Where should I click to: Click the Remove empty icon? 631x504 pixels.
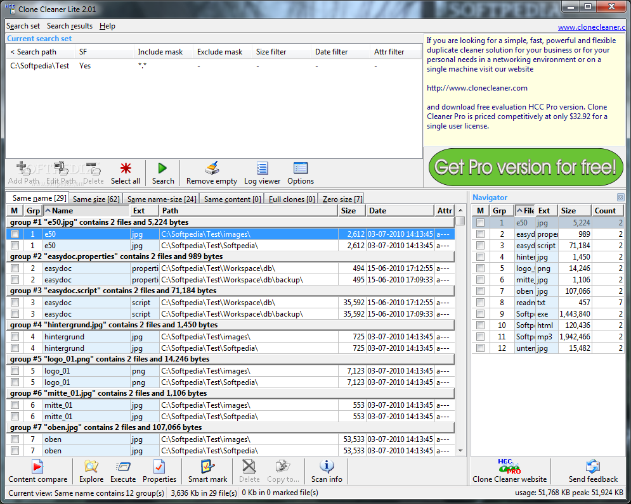coord(212,168)
